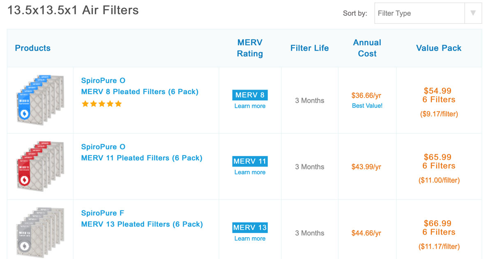This screenshot has height=259, width=493.
Task: Open the MERV 13 gray filter pack image
Action: coord(40,233)
